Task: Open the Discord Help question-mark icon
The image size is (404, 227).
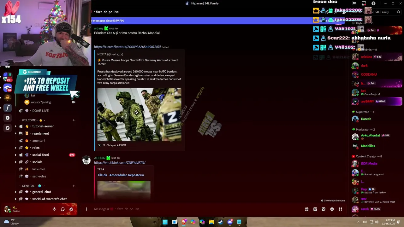Action: pyautogui.click(x=373, y=3)
